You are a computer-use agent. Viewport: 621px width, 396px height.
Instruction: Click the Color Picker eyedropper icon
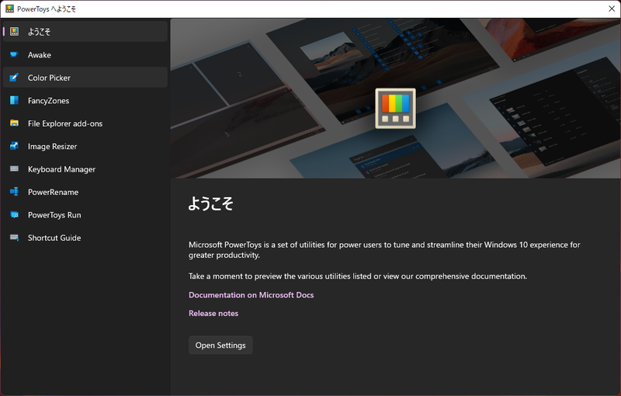coord(14,78)
